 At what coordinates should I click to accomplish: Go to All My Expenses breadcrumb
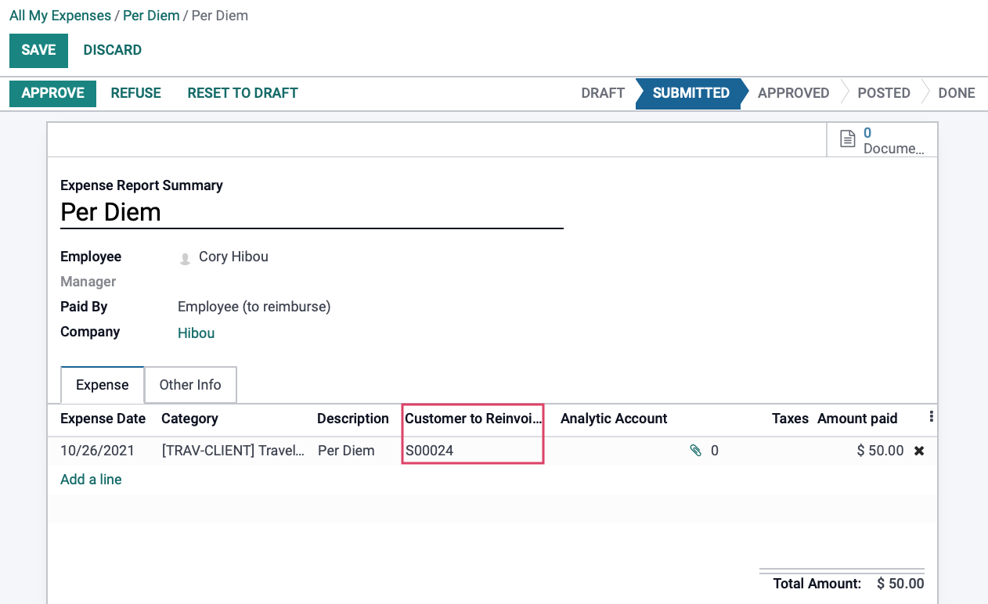pos(60,16)
